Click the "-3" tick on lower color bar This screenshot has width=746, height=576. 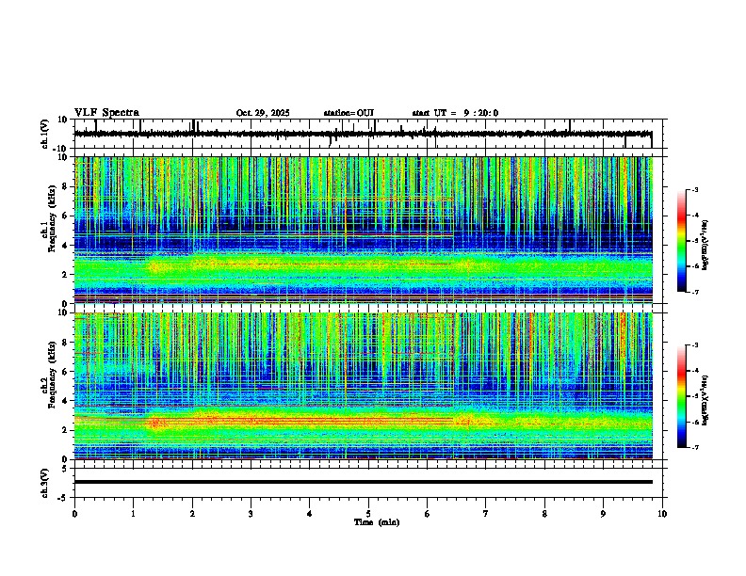point(694,345)
